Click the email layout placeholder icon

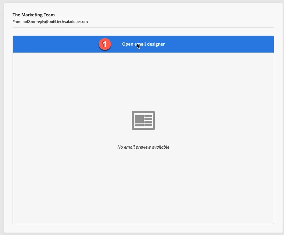pos(143,120)
